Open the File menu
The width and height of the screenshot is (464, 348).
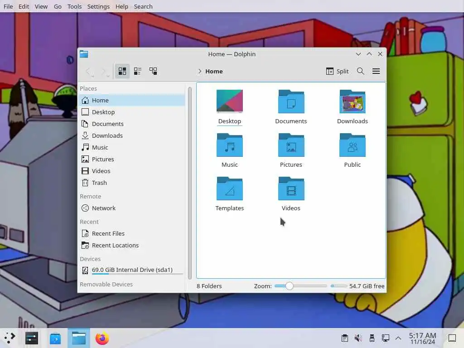point(8,6)
